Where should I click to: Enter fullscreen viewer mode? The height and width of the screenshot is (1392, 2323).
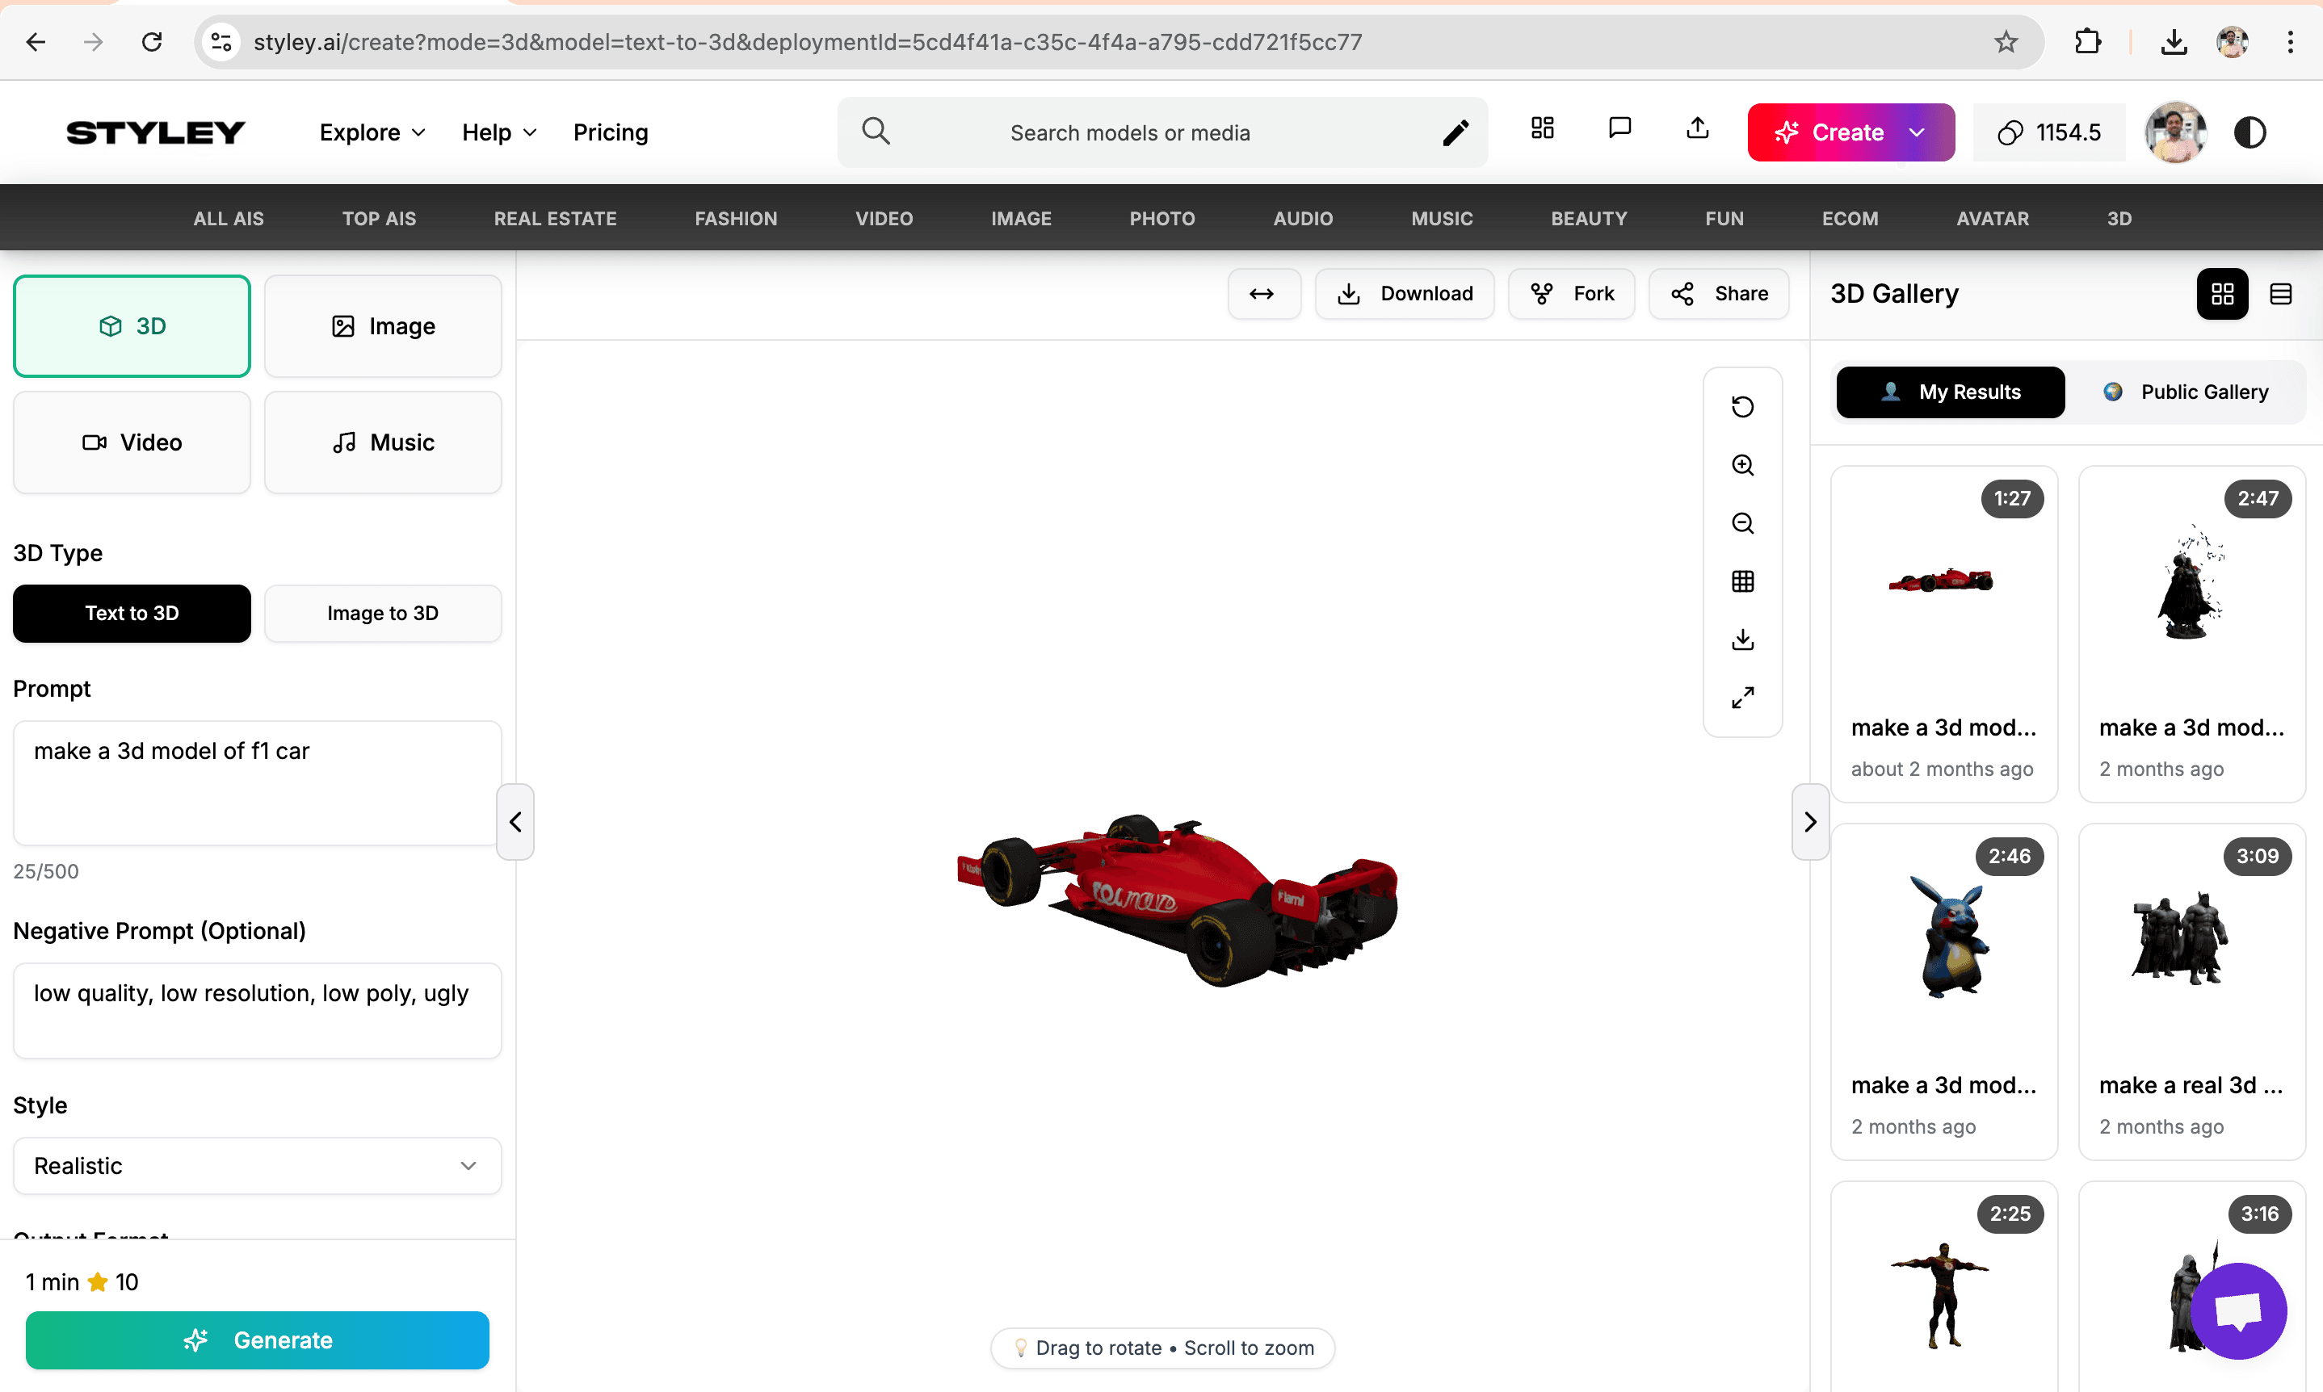[x=1742, y=698]
